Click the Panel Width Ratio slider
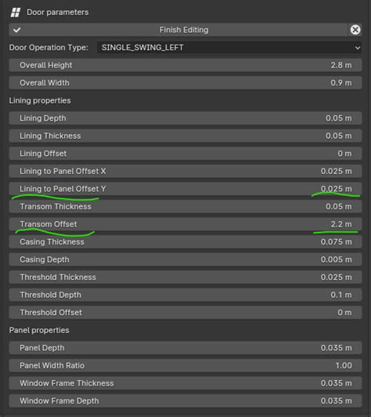The width and height of the screenshot is (371, 417). point(185,366)
